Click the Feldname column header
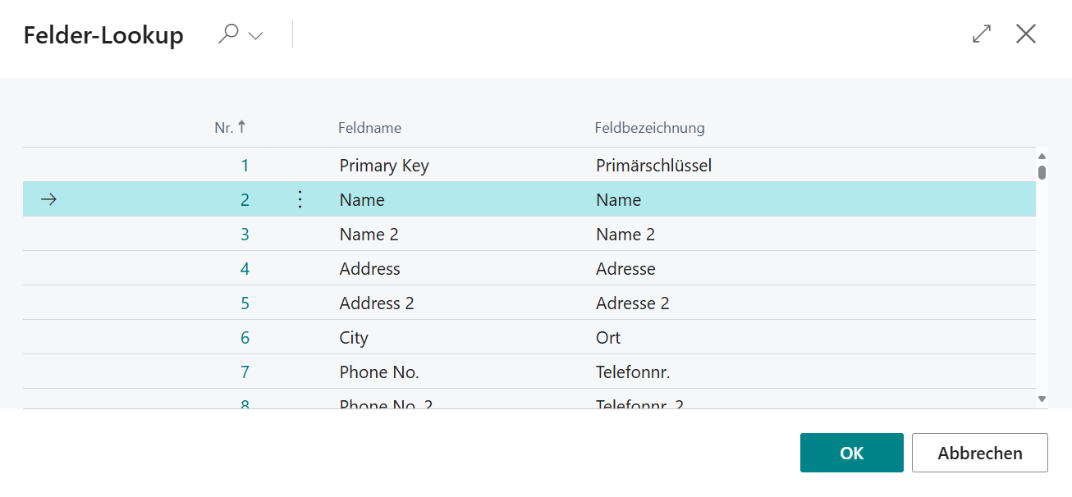The height and width of the screenshot is (497, 1072). click(x=369, y=127)
